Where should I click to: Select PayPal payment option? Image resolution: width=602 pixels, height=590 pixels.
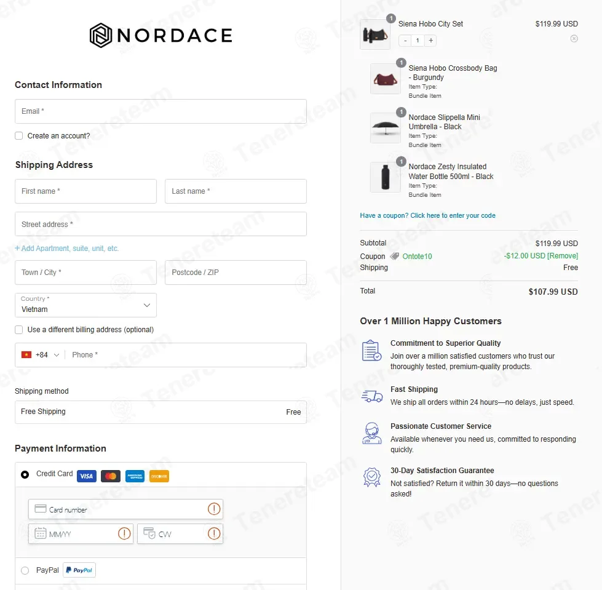click(25, 570)
